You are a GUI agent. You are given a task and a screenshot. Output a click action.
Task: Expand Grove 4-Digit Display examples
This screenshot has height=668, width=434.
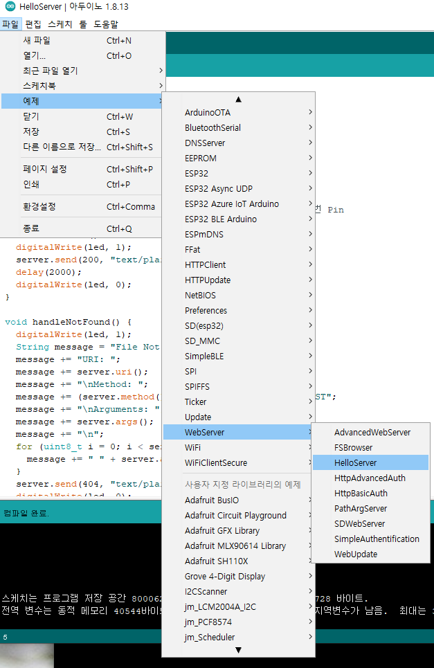(x=239, y=577)
